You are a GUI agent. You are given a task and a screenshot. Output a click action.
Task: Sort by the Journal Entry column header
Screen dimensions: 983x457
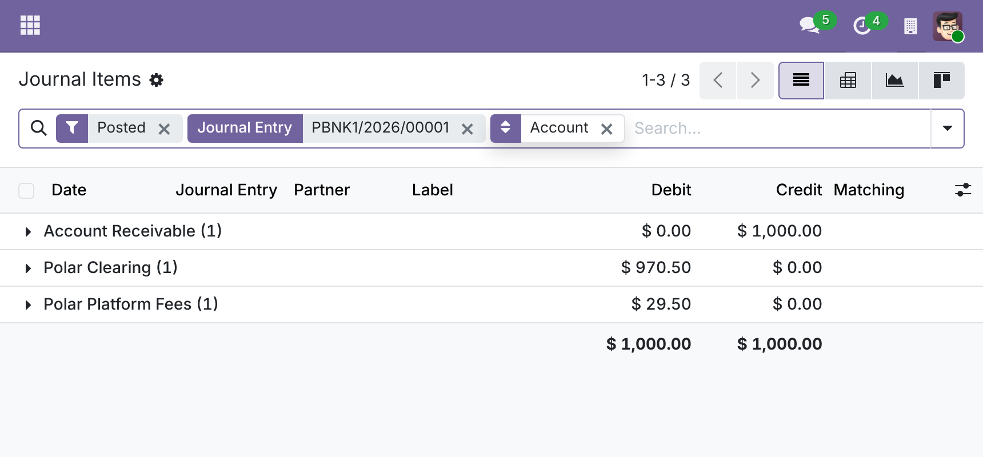[x=226, y=190]
